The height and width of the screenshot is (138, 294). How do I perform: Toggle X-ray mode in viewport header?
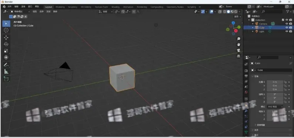click(220, 11)
